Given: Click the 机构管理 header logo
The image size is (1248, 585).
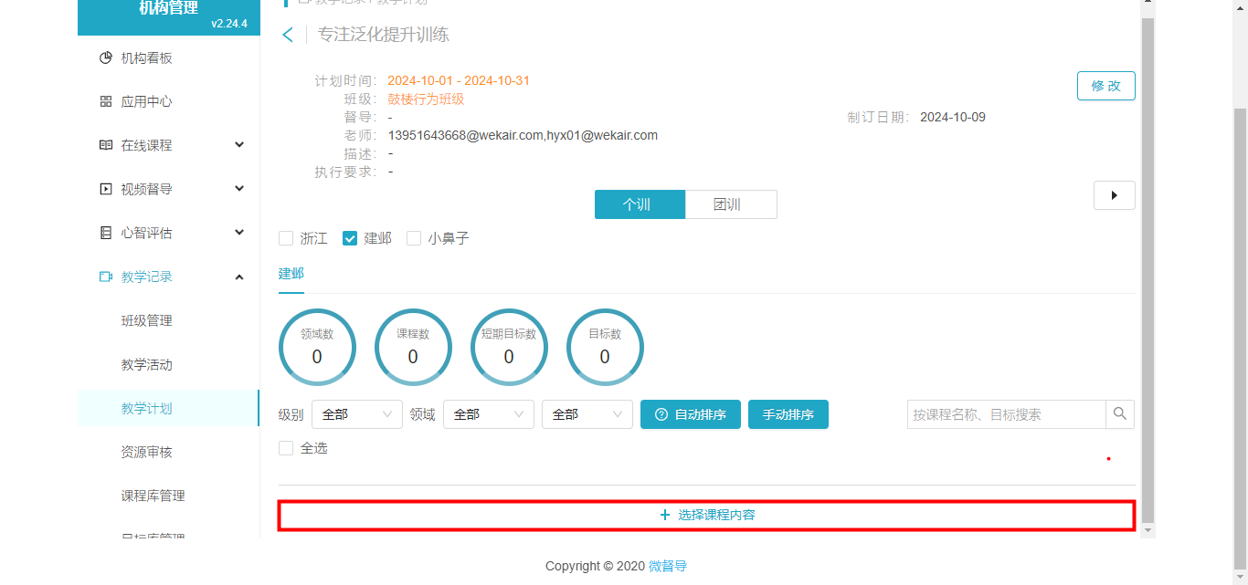Looking at the screenshot, I should click(x=168, y=8).
